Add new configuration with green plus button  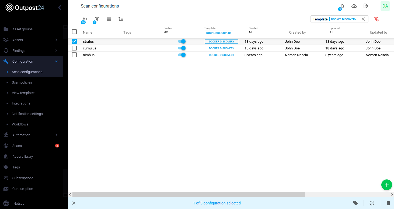(387, 185)
